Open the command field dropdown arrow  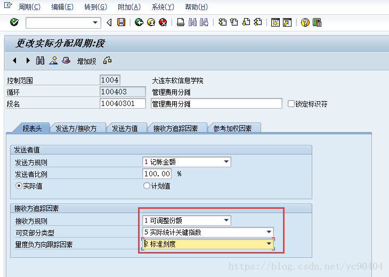(95, 22)
